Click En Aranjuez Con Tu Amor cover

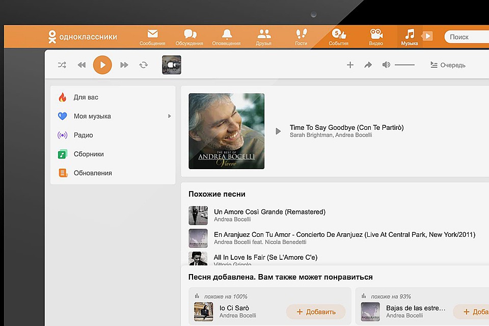pyautogui.click(x=198, y=238)
